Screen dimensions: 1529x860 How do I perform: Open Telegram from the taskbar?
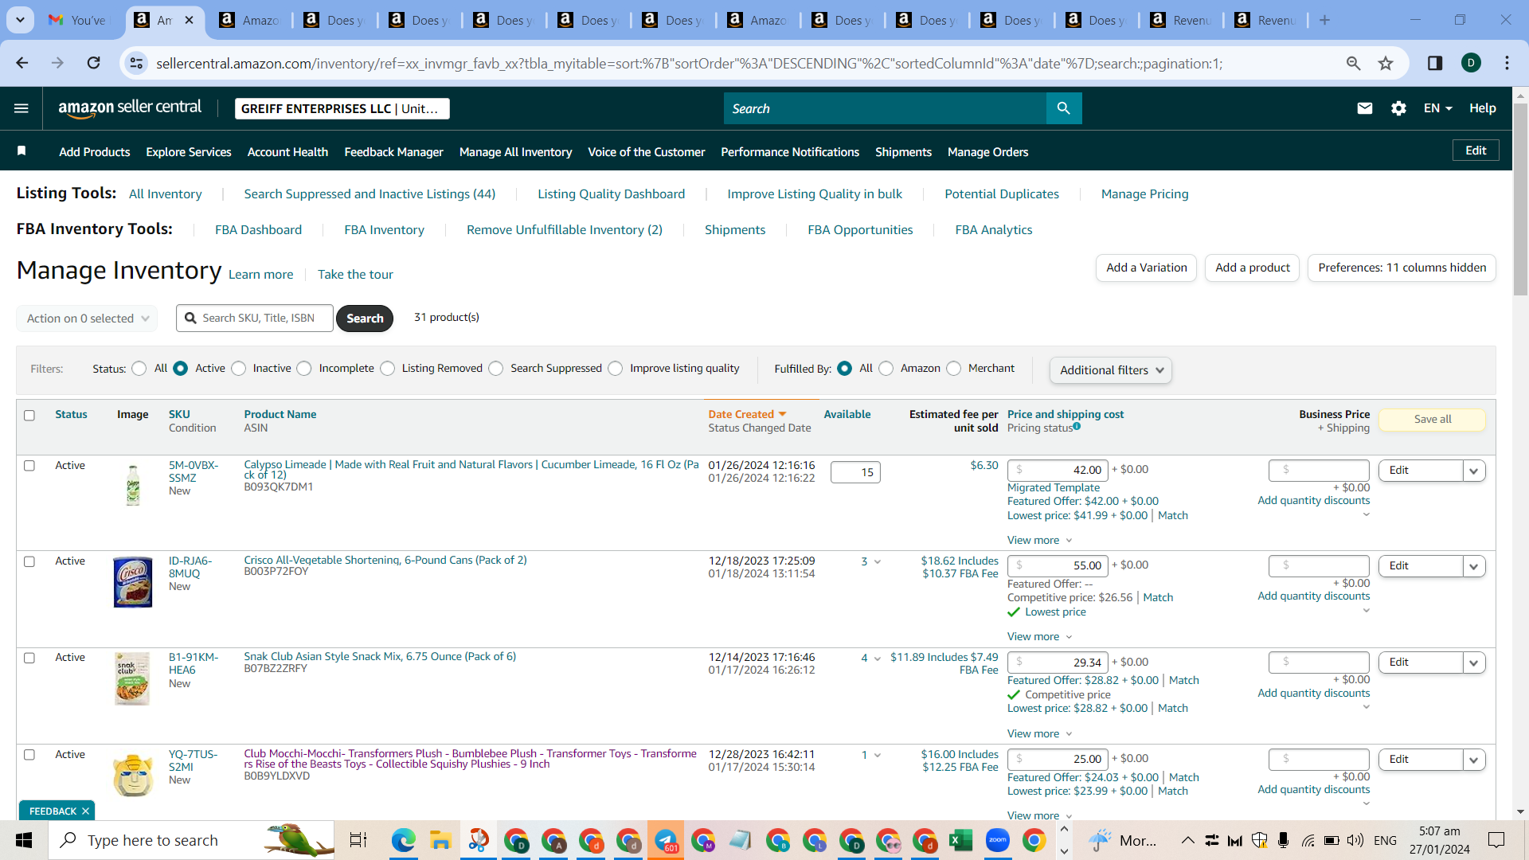pos(666,840)
